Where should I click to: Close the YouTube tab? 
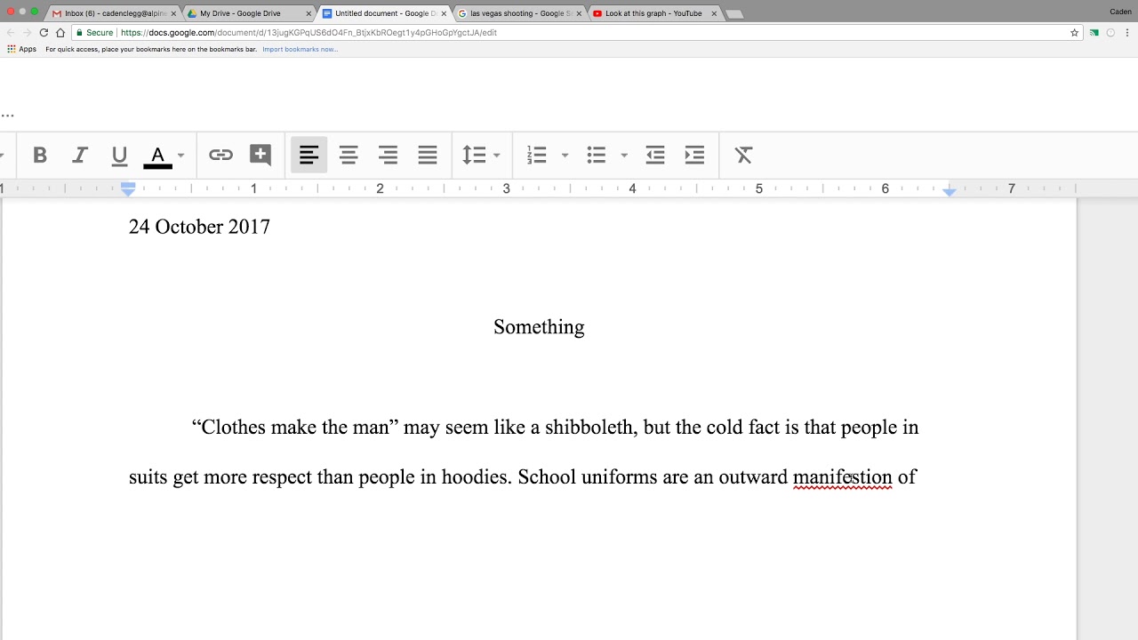pos(713,13)
